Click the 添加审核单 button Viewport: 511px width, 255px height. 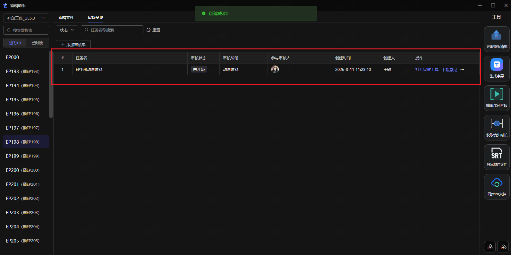(73, 45)
